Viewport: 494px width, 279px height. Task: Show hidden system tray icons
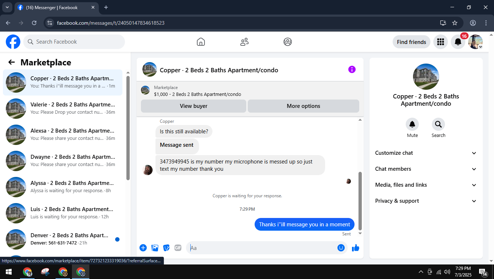click(421, 272)
